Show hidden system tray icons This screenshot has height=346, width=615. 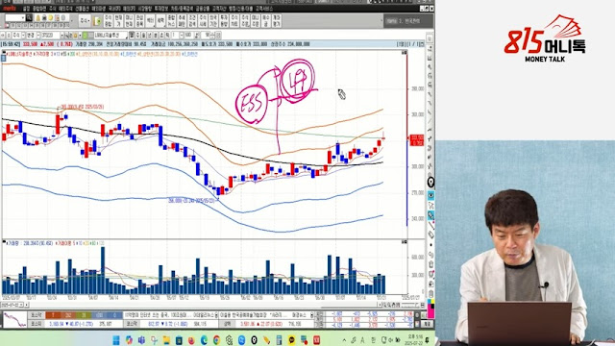point(344,340)
